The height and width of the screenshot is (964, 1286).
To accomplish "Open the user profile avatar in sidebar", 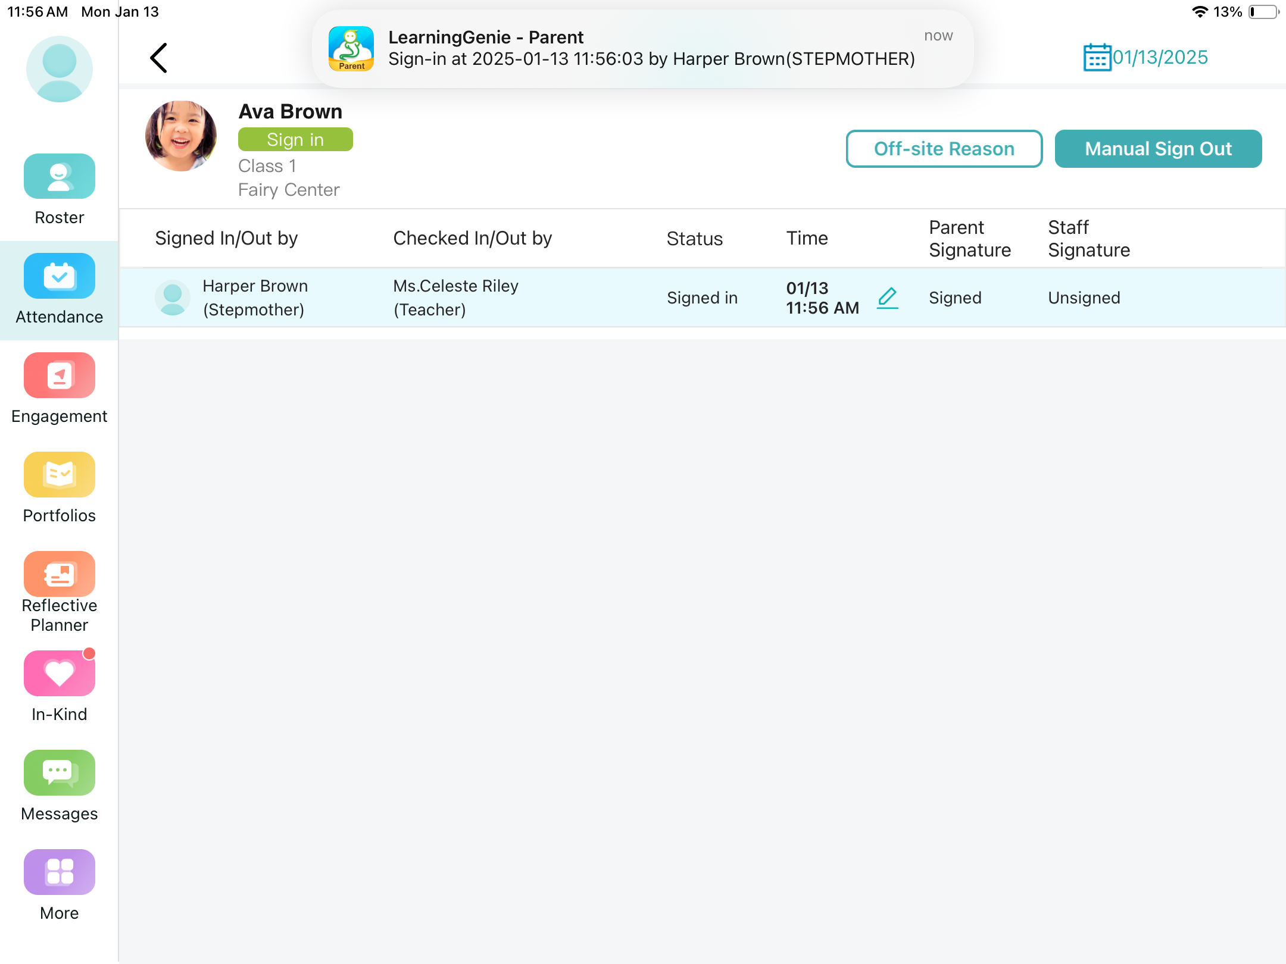I will tap(60, 68).
